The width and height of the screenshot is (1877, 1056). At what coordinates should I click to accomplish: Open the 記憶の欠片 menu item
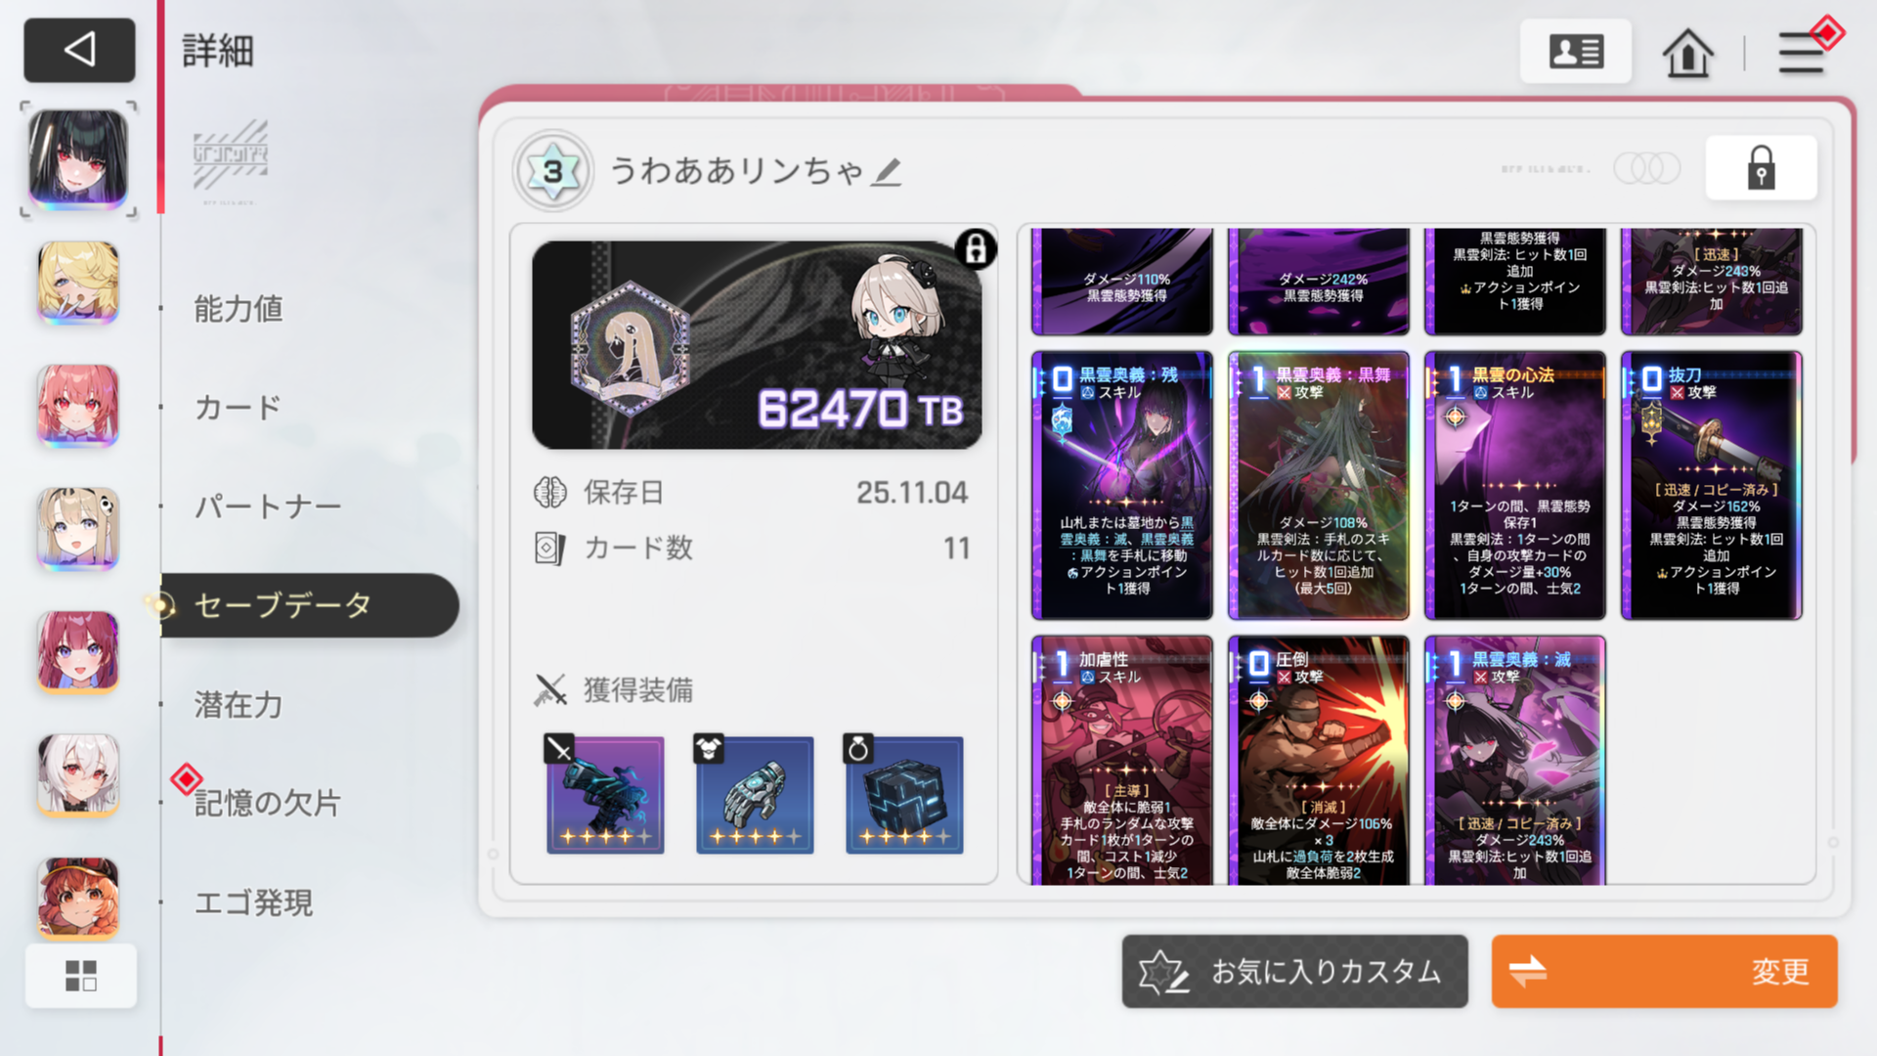[x=267, y=803]
